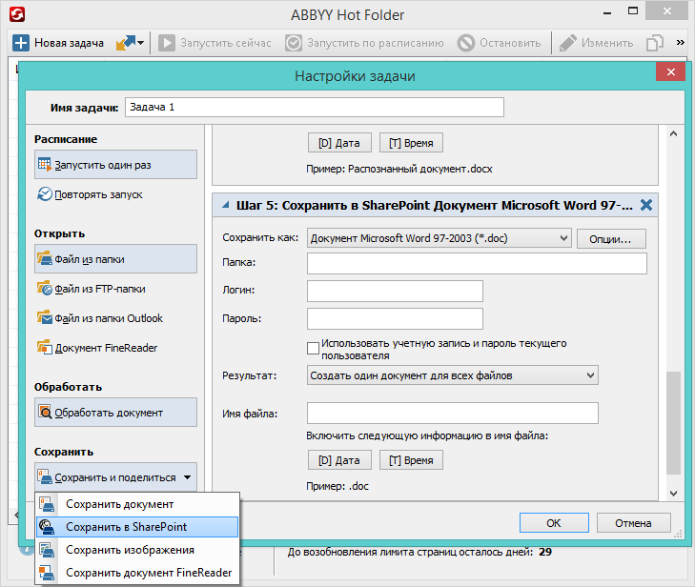Select Сохранить в SharePoint menu item
This screenshot has width=695, height=587.
point(137,527)
